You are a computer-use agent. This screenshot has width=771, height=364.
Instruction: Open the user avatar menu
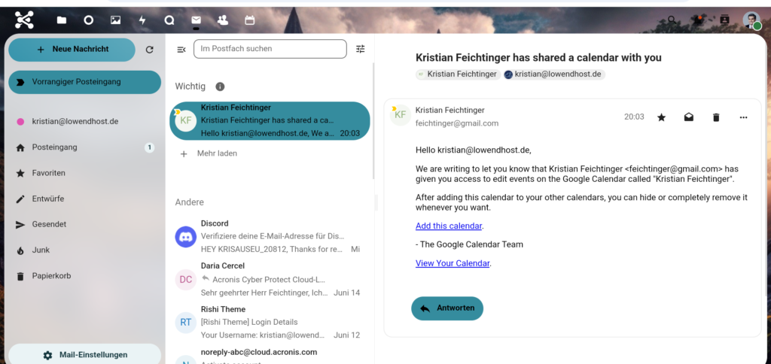pyautogui.click(x=751, y=20)
